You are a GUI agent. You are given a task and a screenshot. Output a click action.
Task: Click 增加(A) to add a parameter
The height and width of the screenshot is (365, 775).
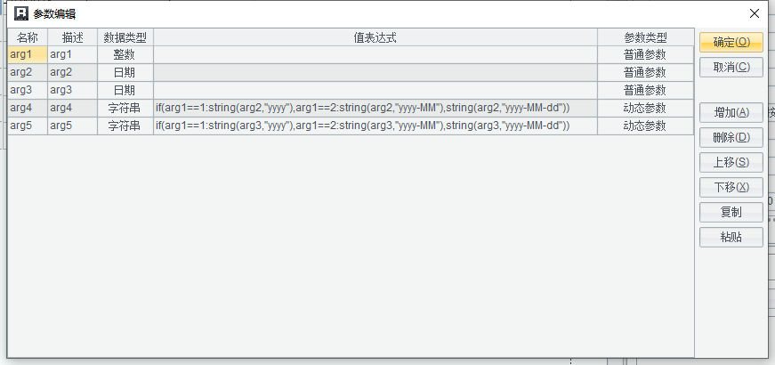(731, 113)
